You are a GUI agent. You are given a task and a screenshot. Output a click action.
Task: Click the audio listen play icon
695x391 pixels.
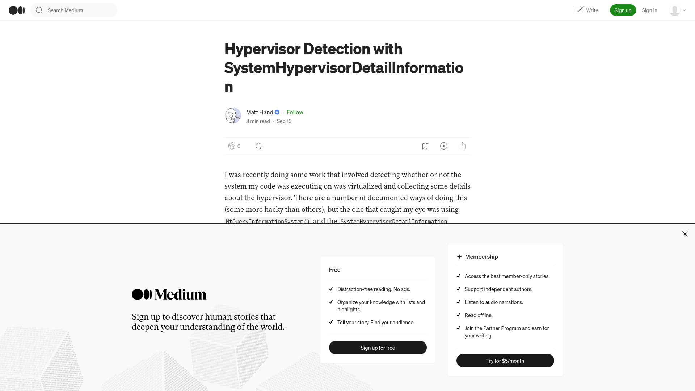(443, 146)
